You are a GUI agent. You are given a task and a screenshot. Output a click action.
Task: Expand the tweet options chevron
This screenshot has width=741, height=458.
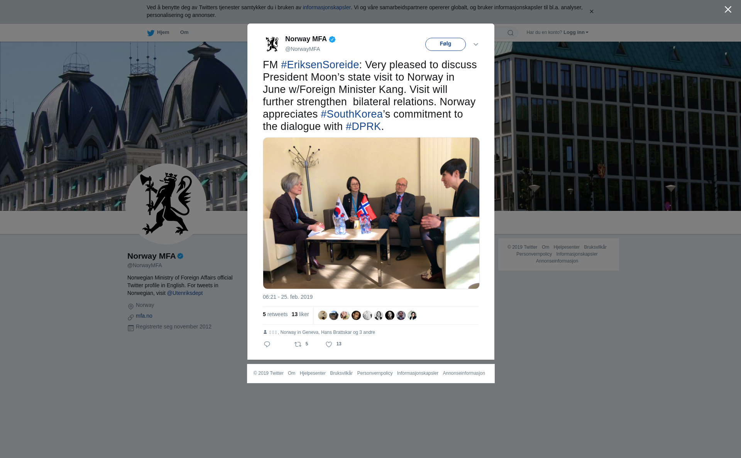click(x=476, y=44)
